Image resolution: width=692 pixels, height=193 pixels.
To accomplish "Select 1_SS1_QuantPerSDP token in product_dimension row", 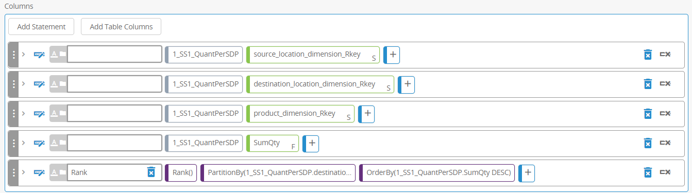I will (x=204, y=113).
